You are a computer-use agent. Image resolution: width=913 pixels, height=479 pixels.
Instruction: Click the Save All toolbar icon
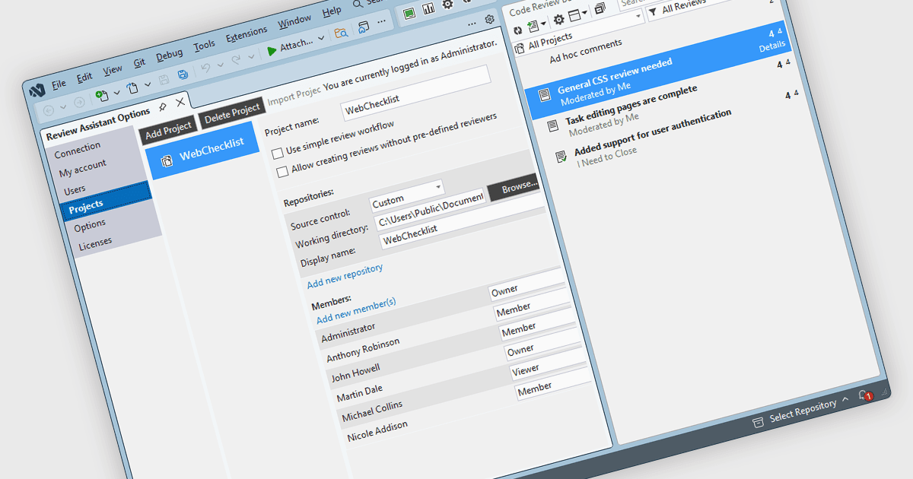183,75
